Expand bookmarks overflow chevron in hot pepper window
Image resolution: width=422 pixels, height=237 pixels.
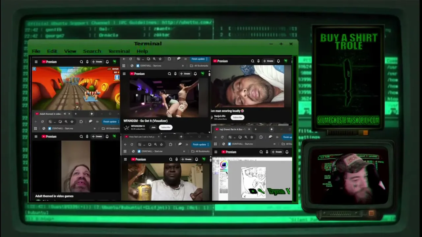click(184, 151)
